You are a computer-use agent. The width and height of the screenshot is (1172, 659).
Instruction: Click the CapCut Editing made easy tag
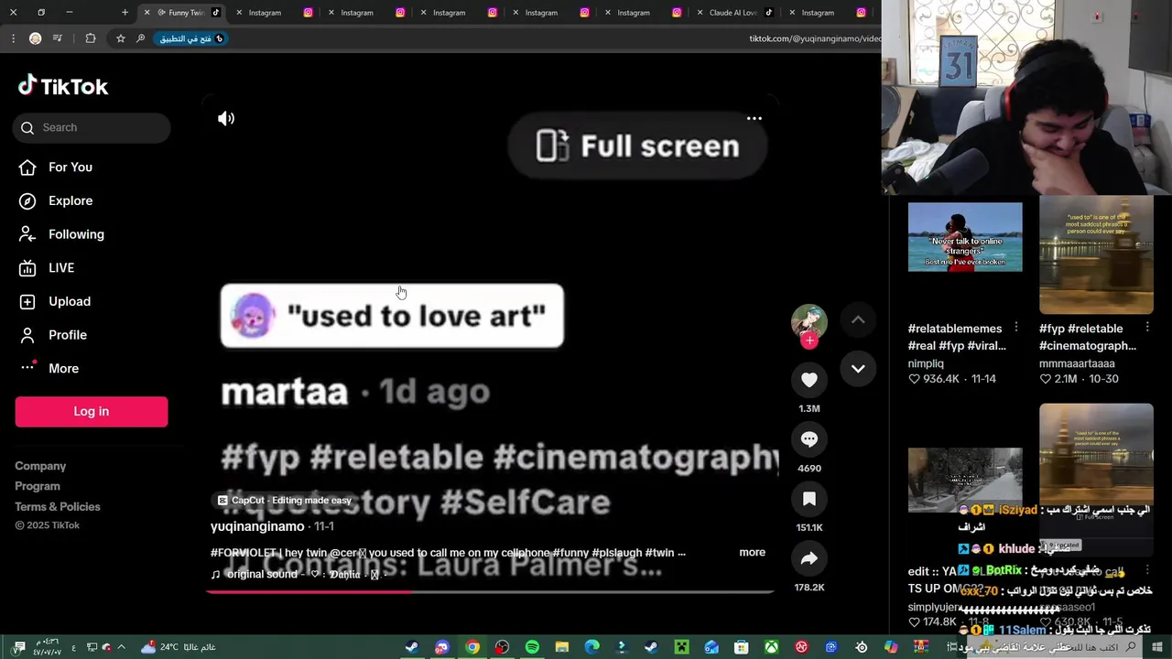pyautogui.click(x=285, y=500)
